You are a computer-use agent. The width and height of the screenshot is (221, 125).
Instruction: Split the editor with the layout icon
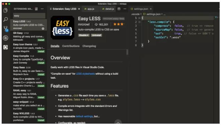click(x=119, y=9)
